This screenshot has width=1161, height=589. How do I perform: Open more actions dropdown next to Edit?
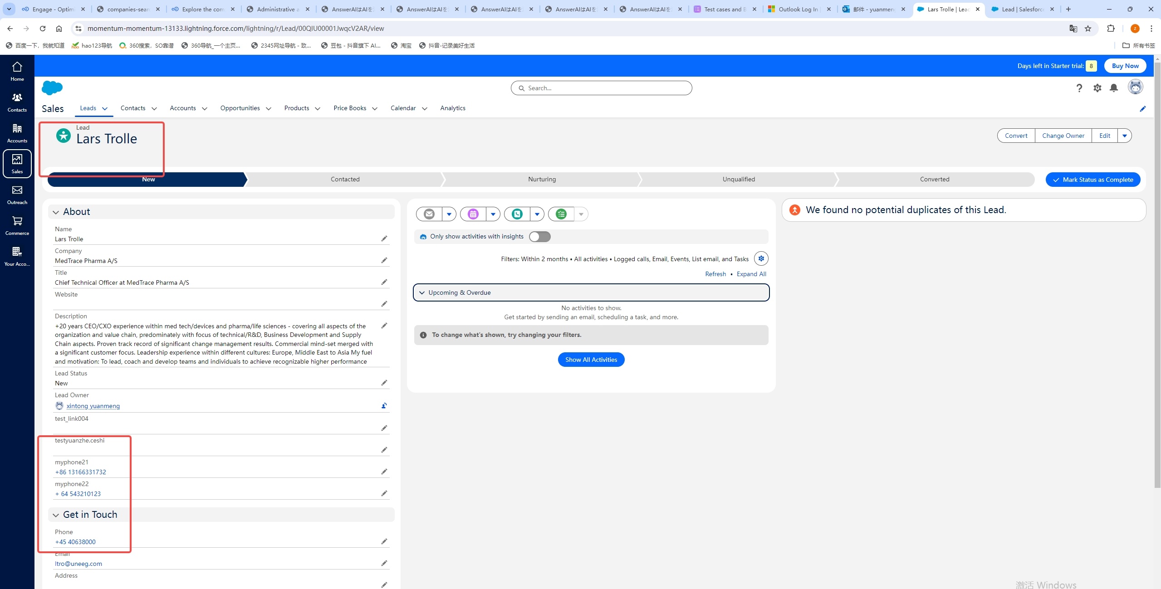coord(1125,136)
